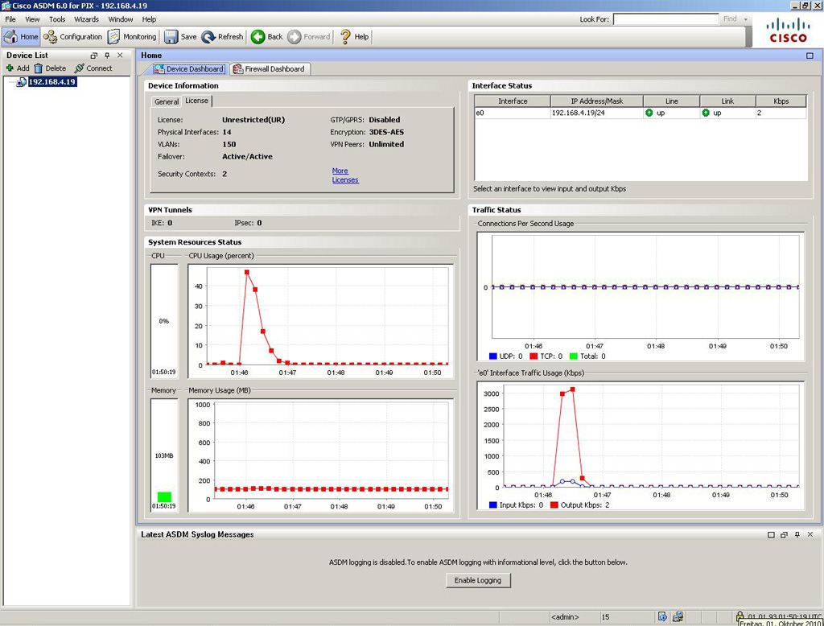Open the Configuration view
The width and height of the screenshot is (824, 626).
tap(72, 36)
